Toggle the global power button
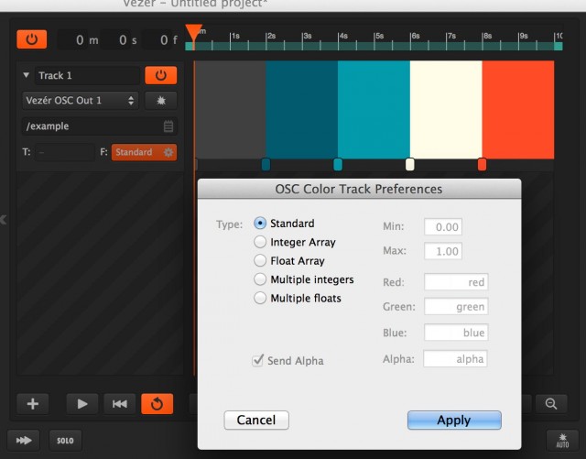This screenshot has width=586, height=459. tap(32, 40)
